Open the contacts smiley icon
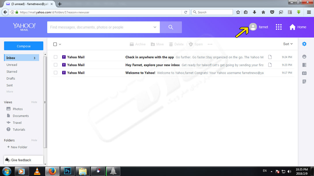314x176 pixels. click(304, 57)
